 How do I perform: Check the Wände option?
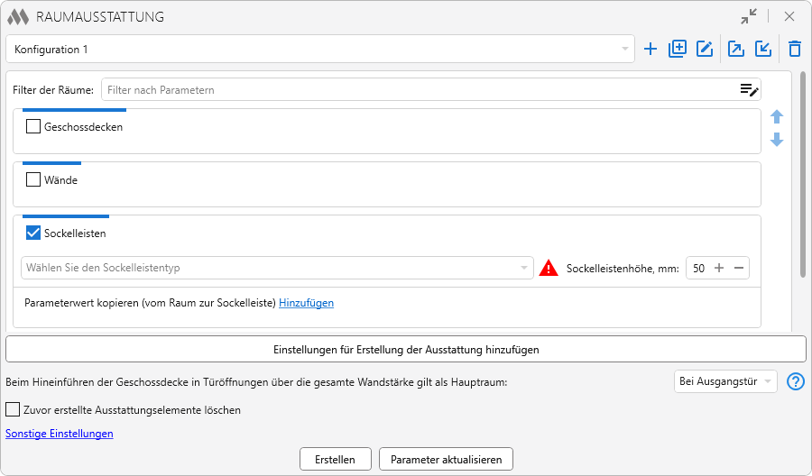tap(33, 180)
